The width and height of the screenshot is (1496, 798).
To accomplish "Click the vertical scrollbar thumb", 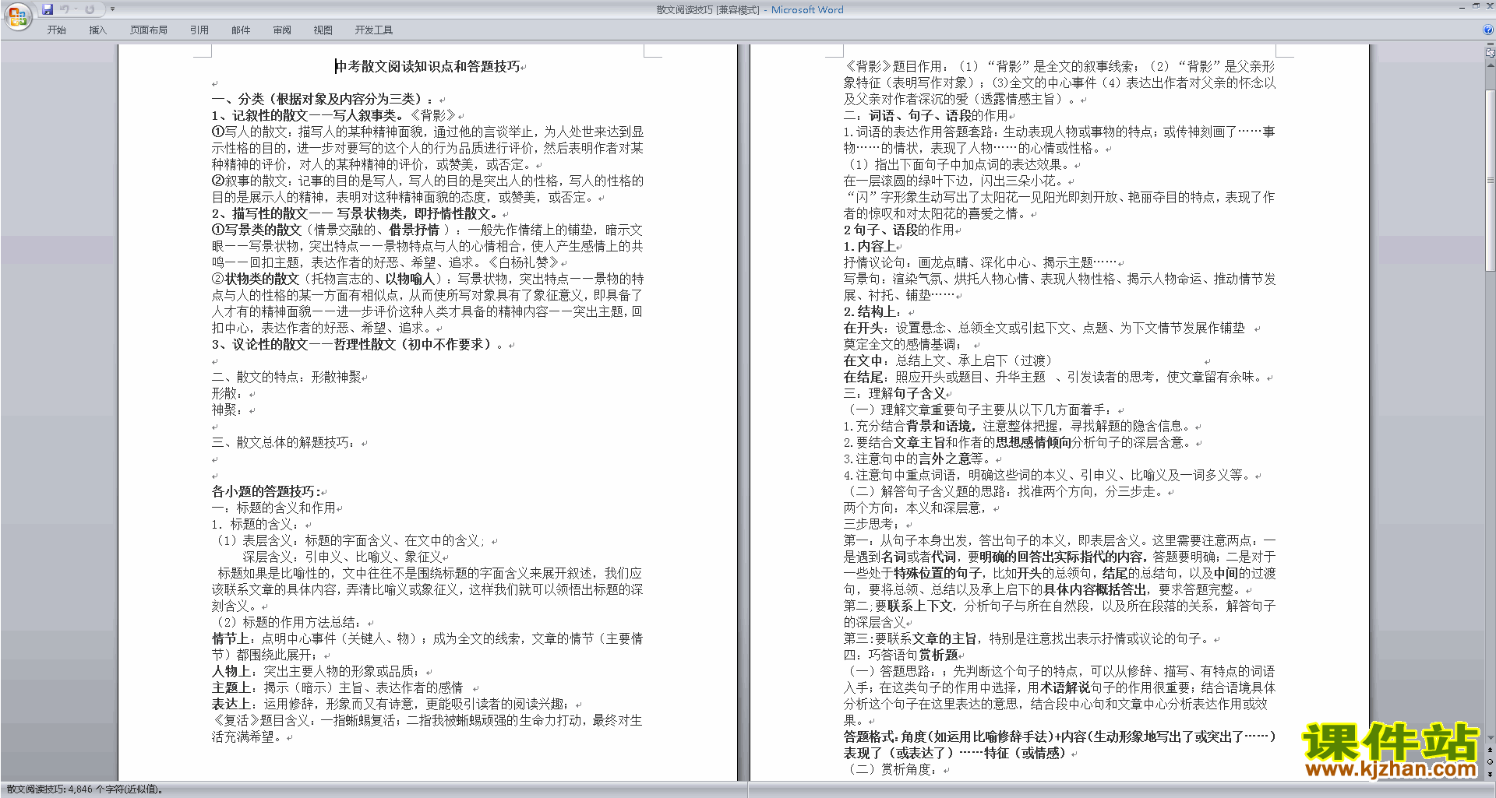I will coord(1490,181).
